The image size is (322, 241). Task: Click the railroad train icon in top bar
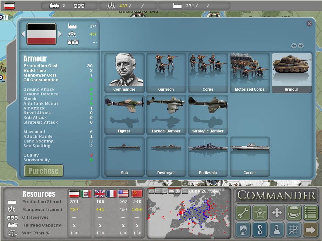(54, 6)
